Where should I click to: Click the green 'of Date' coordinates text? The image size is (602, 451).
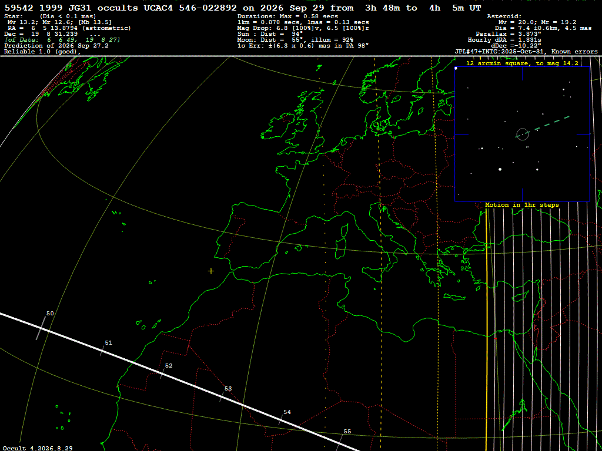(x=62, y=40)
